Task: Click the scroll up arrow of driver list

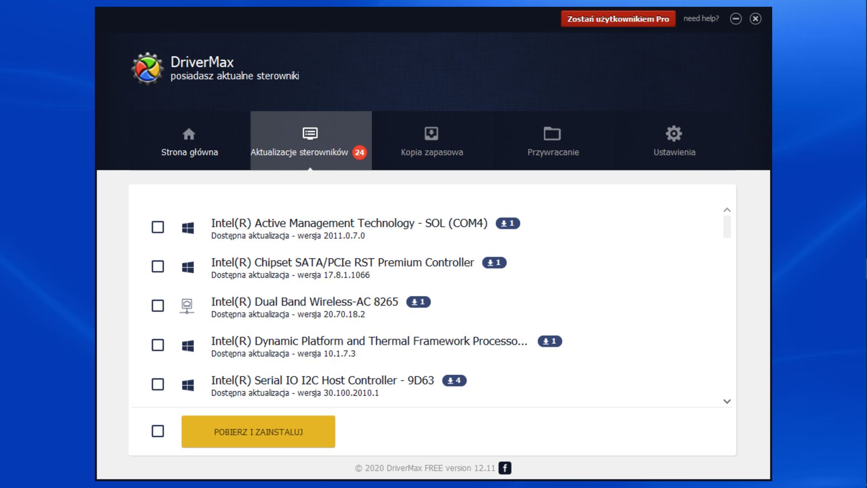Action: click(x=727, y=210)
